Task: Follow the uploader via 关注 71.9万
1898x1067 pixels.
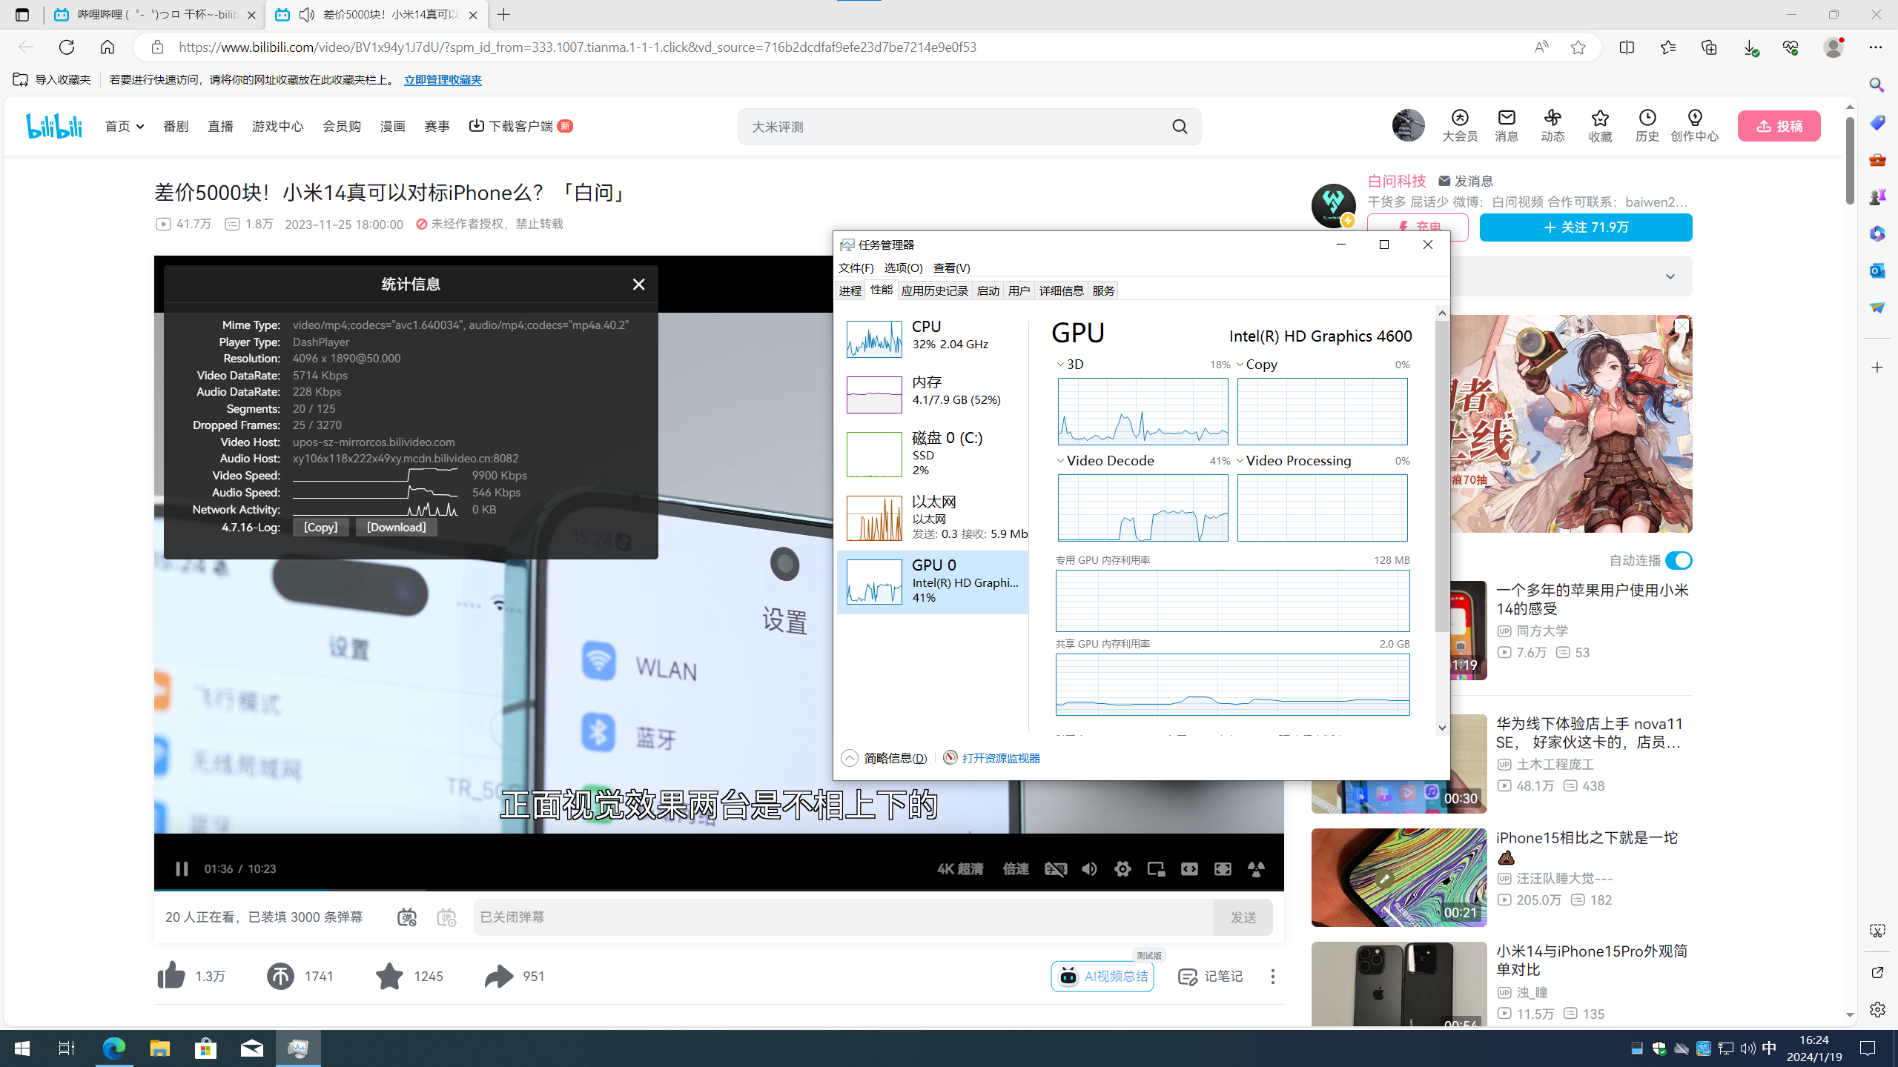Action: tap(1586, 227)
